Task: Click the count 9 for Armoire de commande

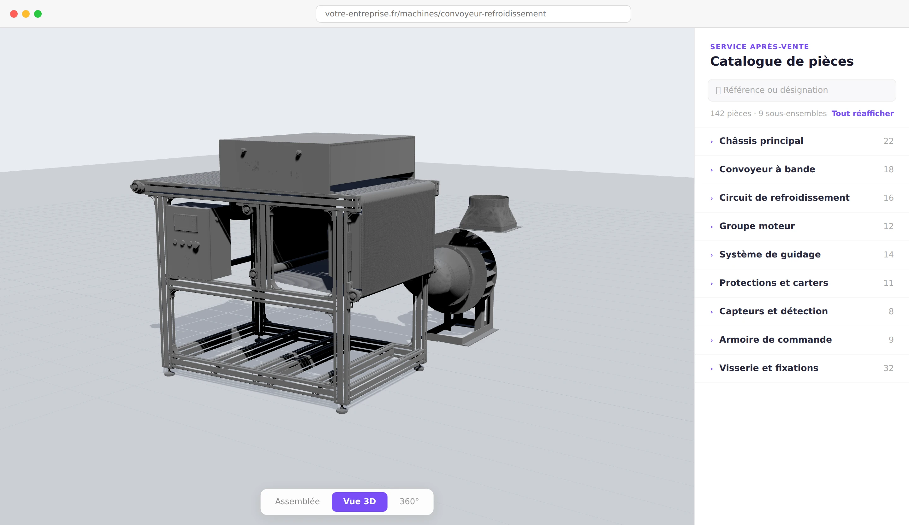Action: coord(891,340)
